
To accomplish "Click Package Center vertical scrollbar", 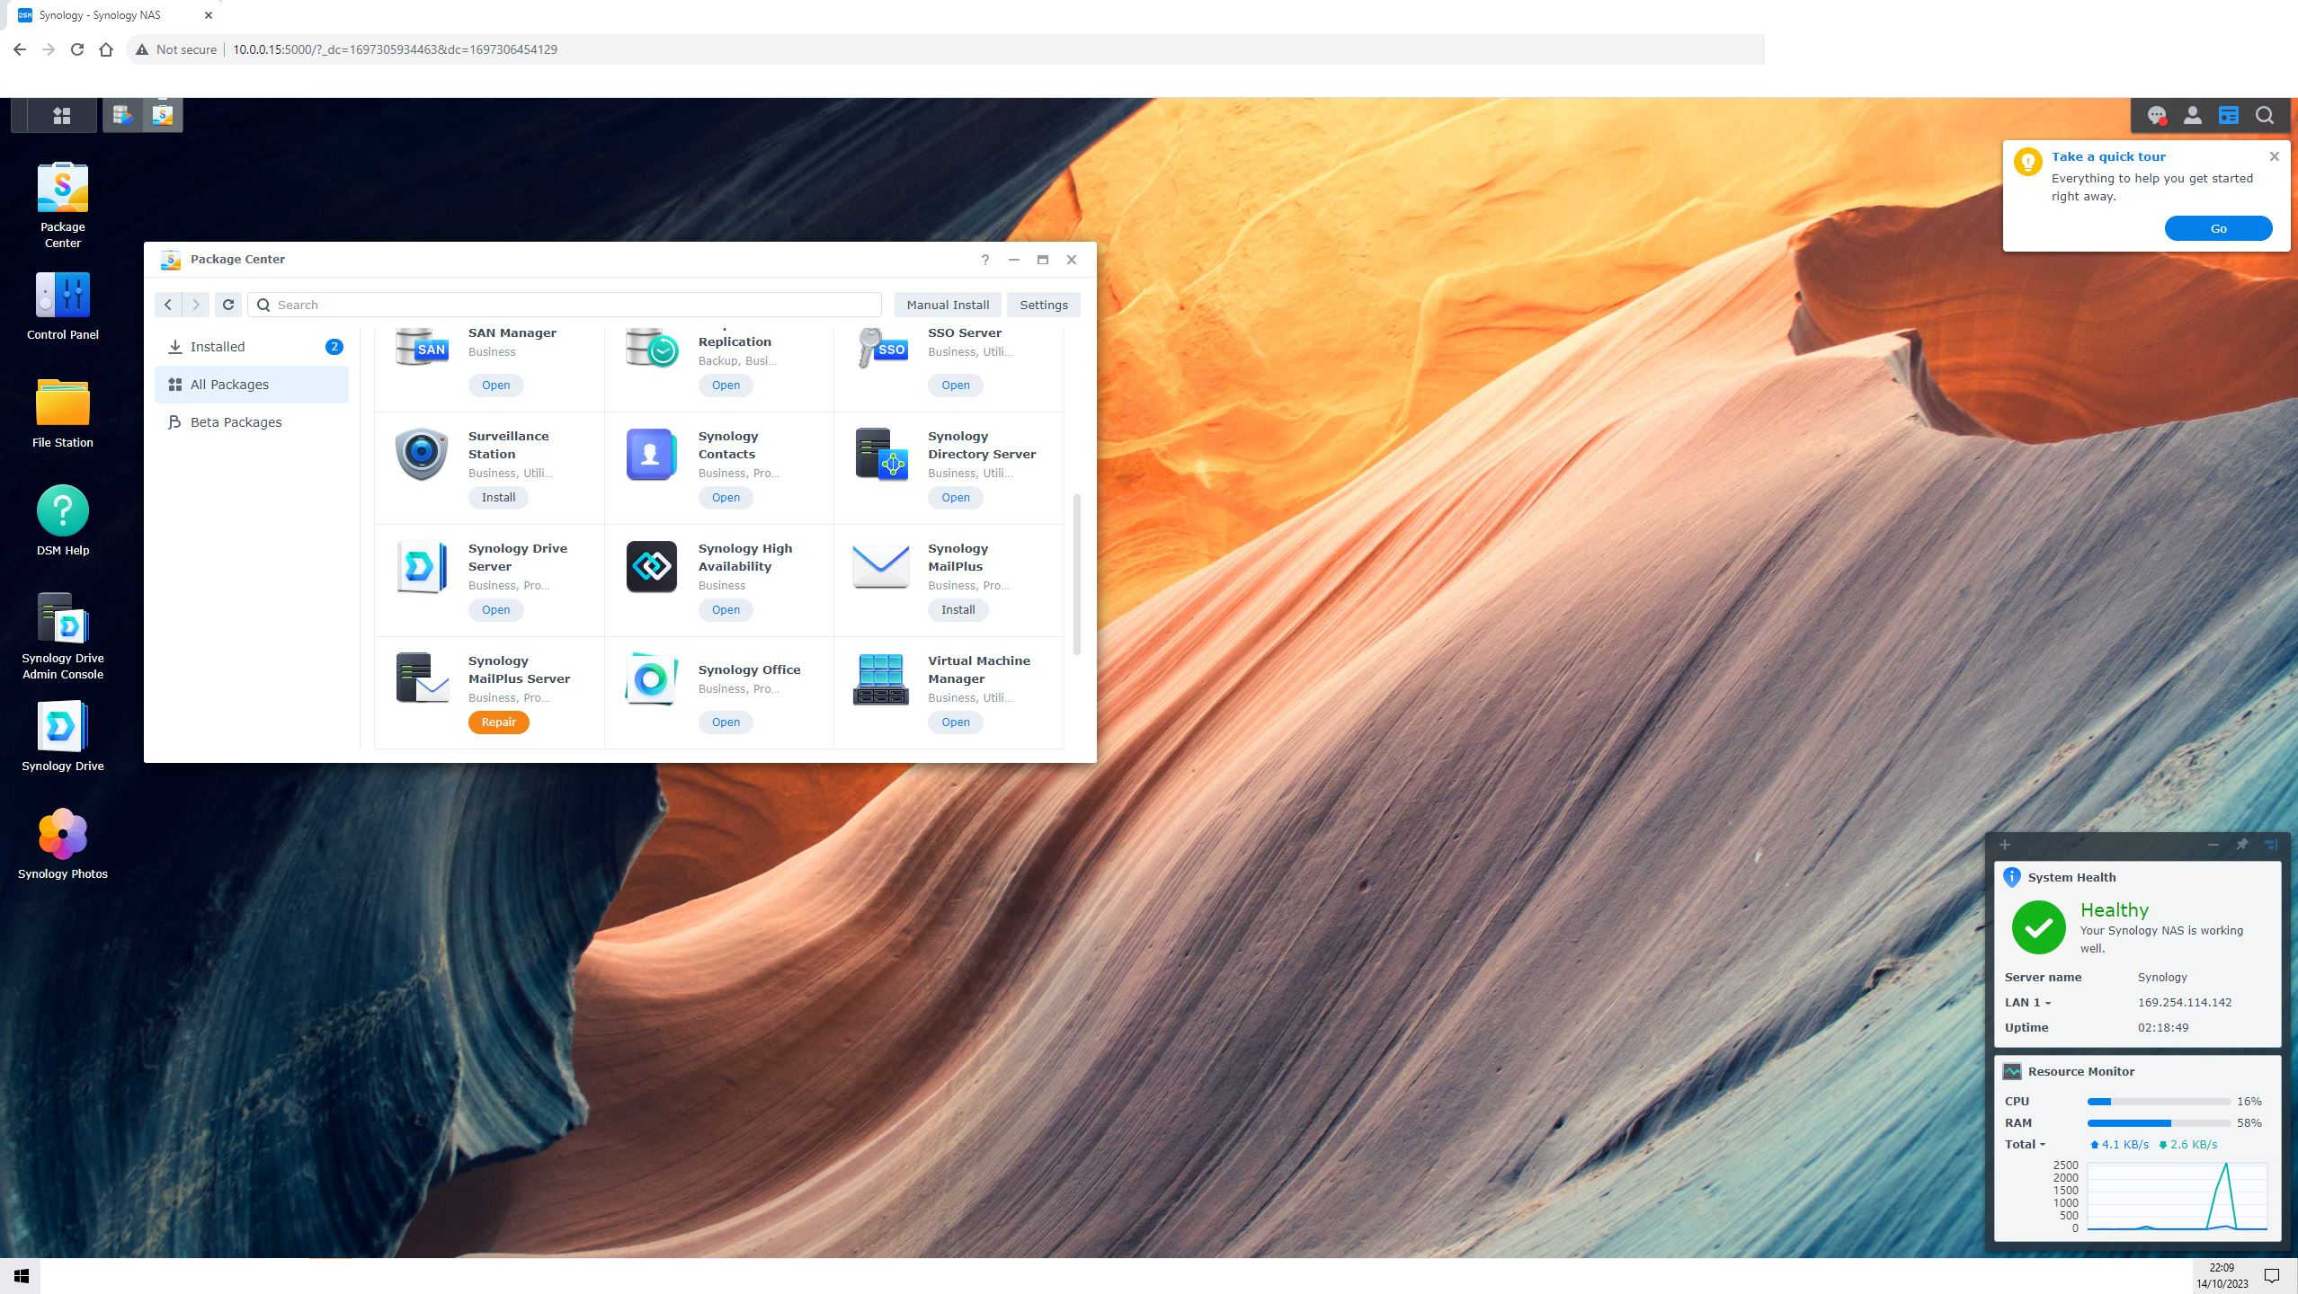I will (1077, 574).
